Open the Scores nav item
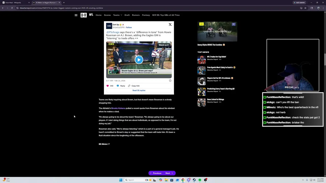 pyautogui.click(x=107, y=15)
